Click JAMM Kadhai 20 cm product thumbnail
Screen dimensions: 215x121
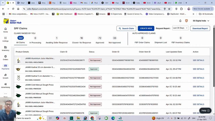(18, 69)
